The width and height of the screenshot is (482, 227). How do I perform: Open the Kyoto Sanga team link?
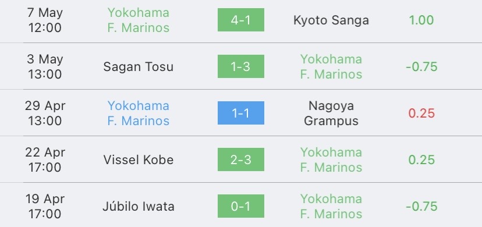[331, 20]
